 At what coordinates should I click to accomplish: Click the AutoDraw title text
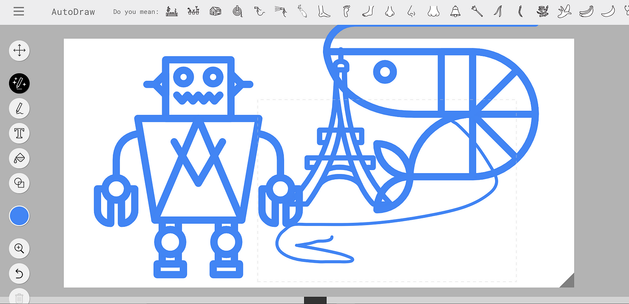[73, 12]
